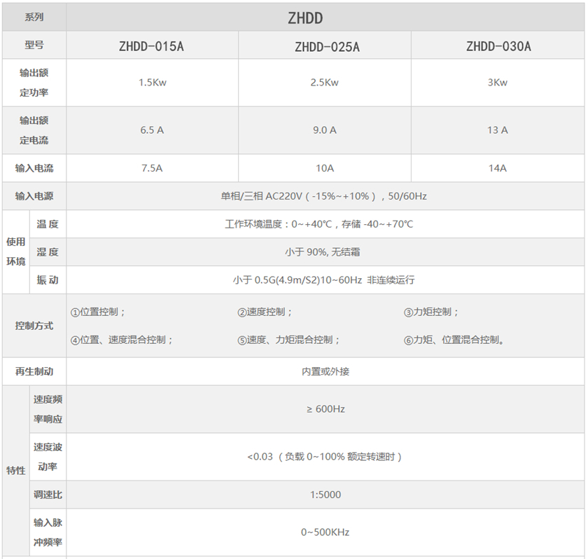The height and width of the screenshot is (559, 588).
Task: Click the 3Kw rated power value
Action: pos(498,83)
